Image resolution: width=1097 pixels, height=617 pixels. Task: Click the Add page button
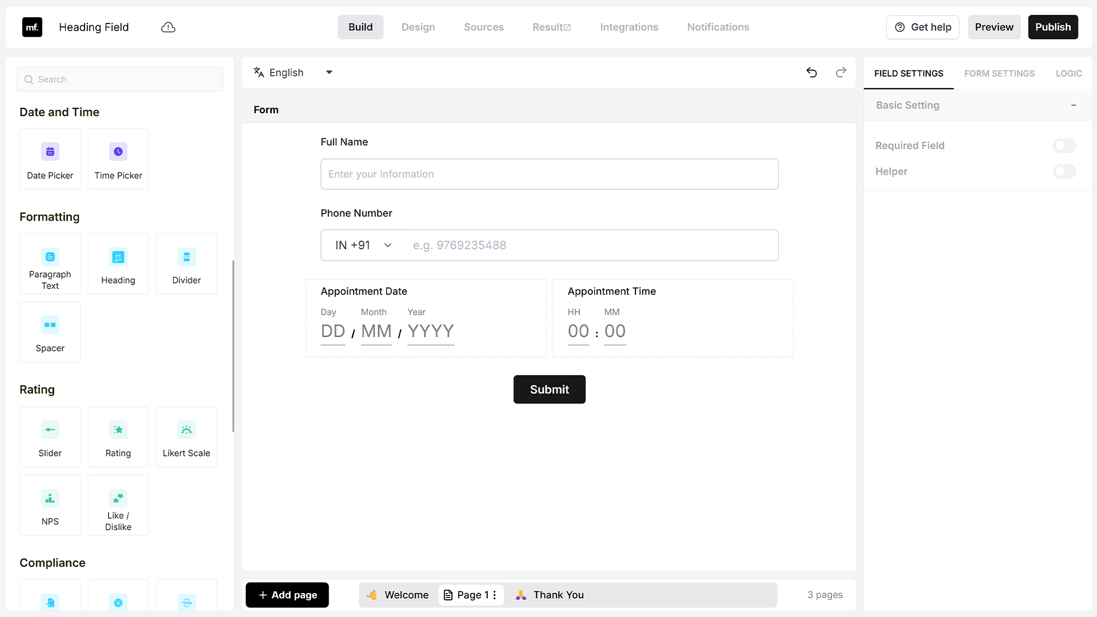point(287,595)
